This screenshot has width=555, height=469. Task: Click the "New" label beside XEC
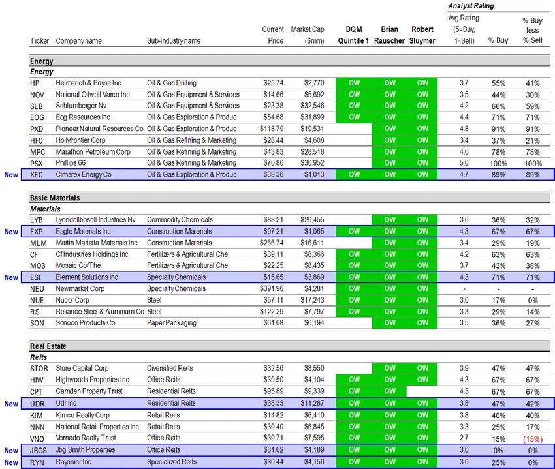click(11, 175)
